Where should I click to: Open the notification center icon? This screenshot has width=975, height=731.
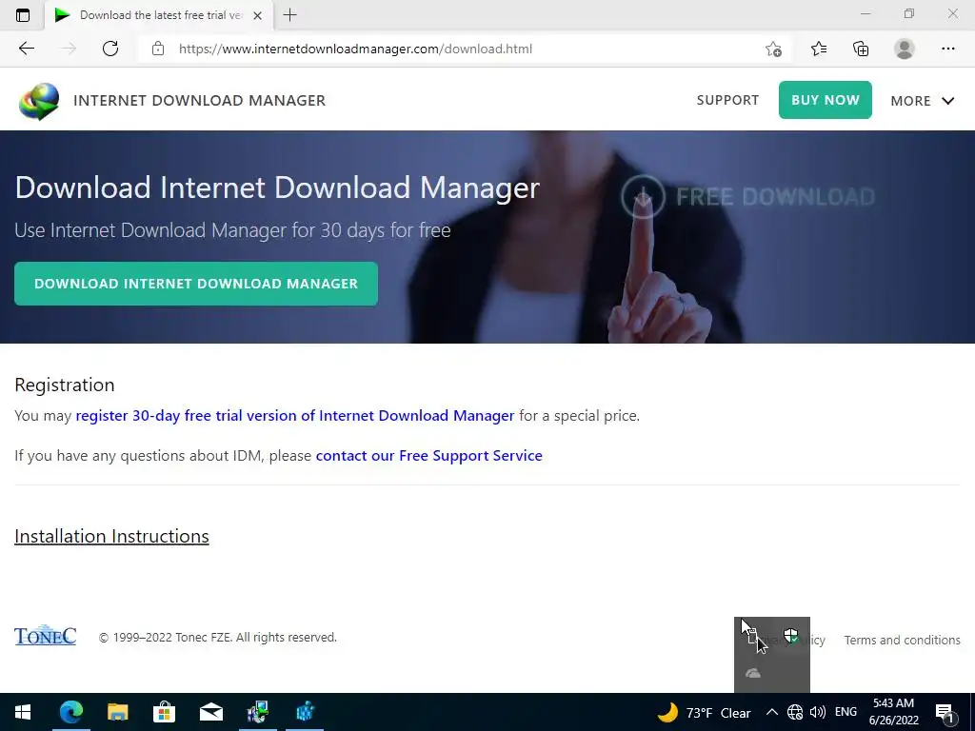[945, 712]
